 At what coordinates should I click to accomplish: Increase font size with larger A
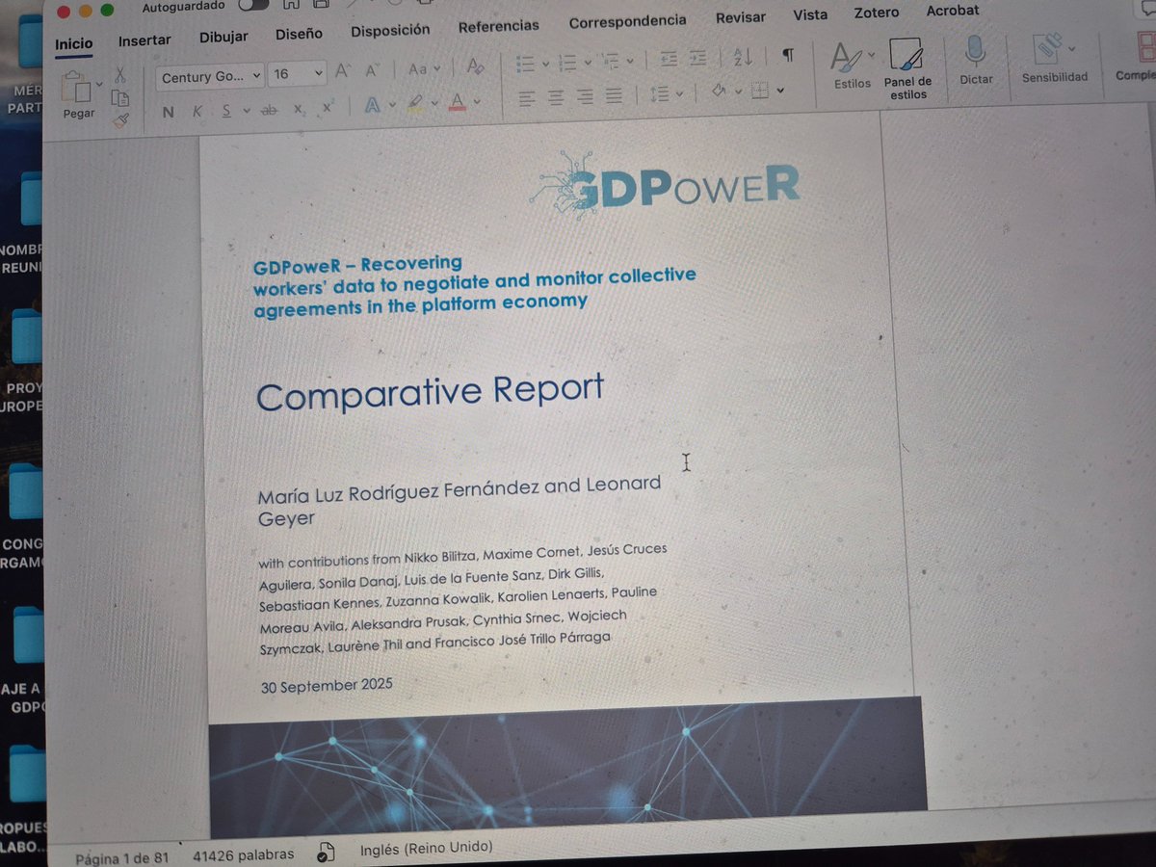(x=343, y=71)
